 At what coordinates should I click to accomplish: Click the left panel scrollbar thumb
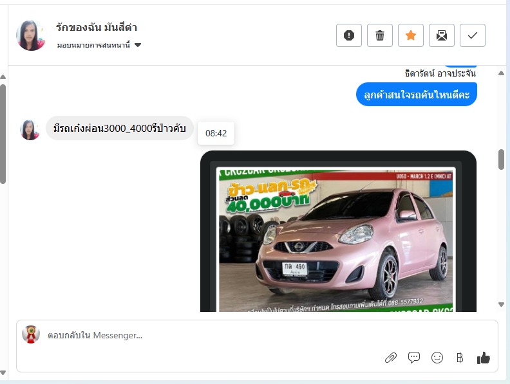3,134
